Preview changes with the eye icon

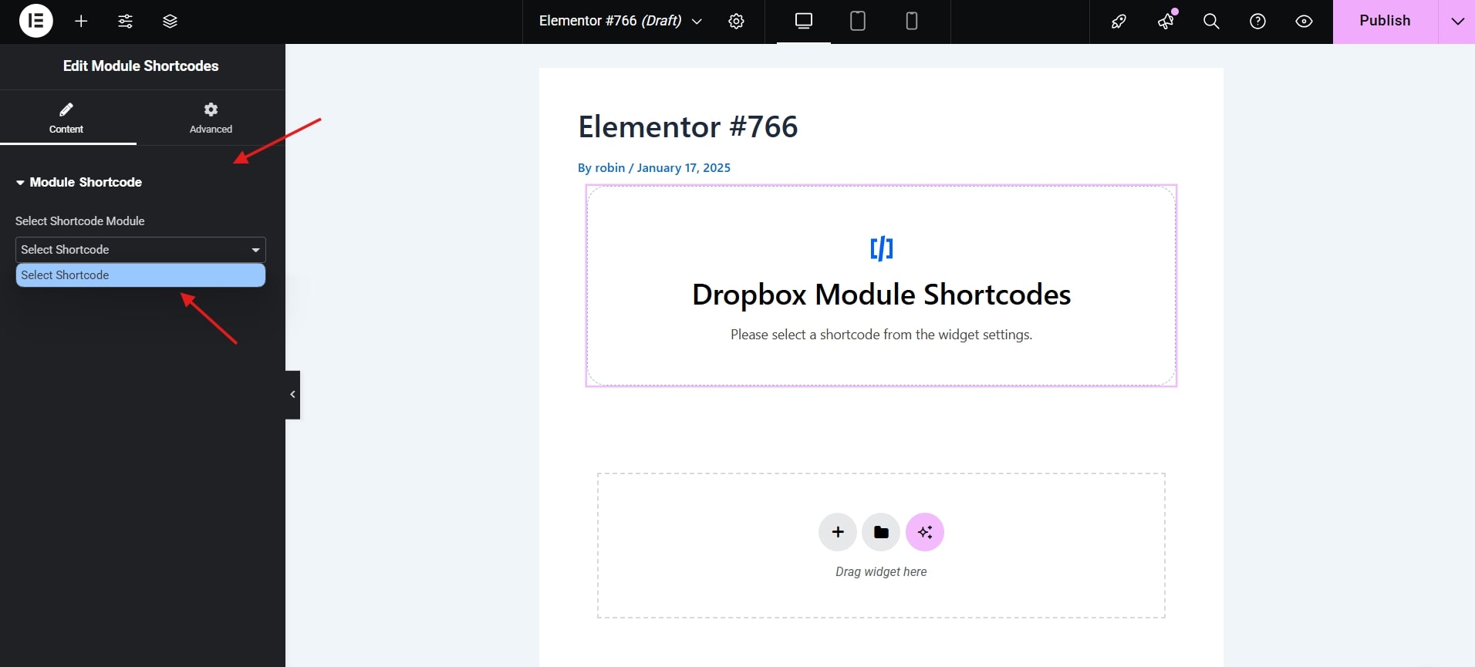coord(1304,22)
